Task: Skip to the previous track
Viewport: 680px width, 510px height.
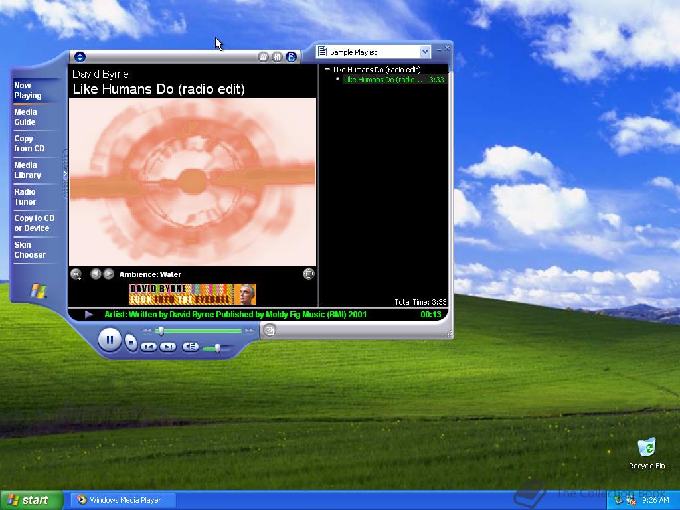Action: point(149,347)
